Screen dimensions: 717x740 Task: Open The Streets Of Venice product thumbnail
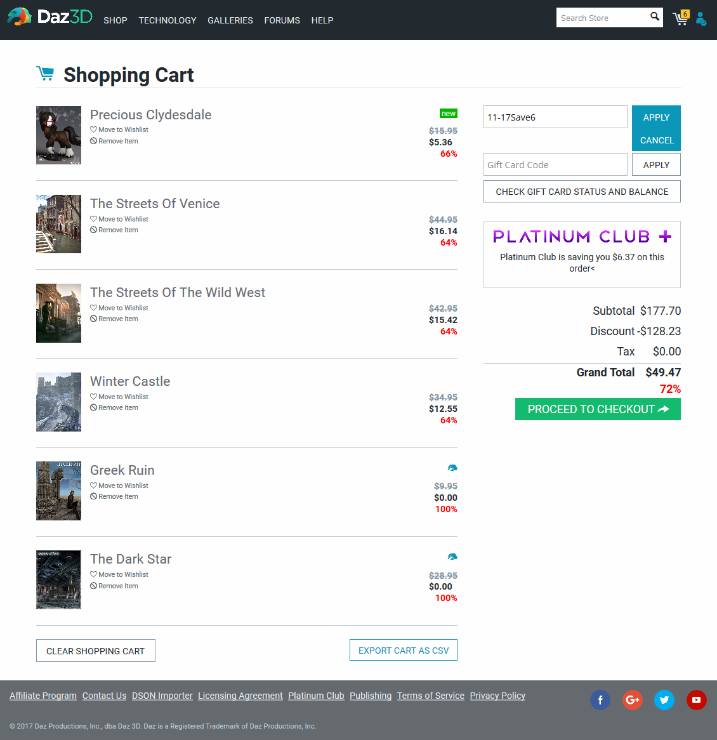pyautogui.click(x=58, y=224)
